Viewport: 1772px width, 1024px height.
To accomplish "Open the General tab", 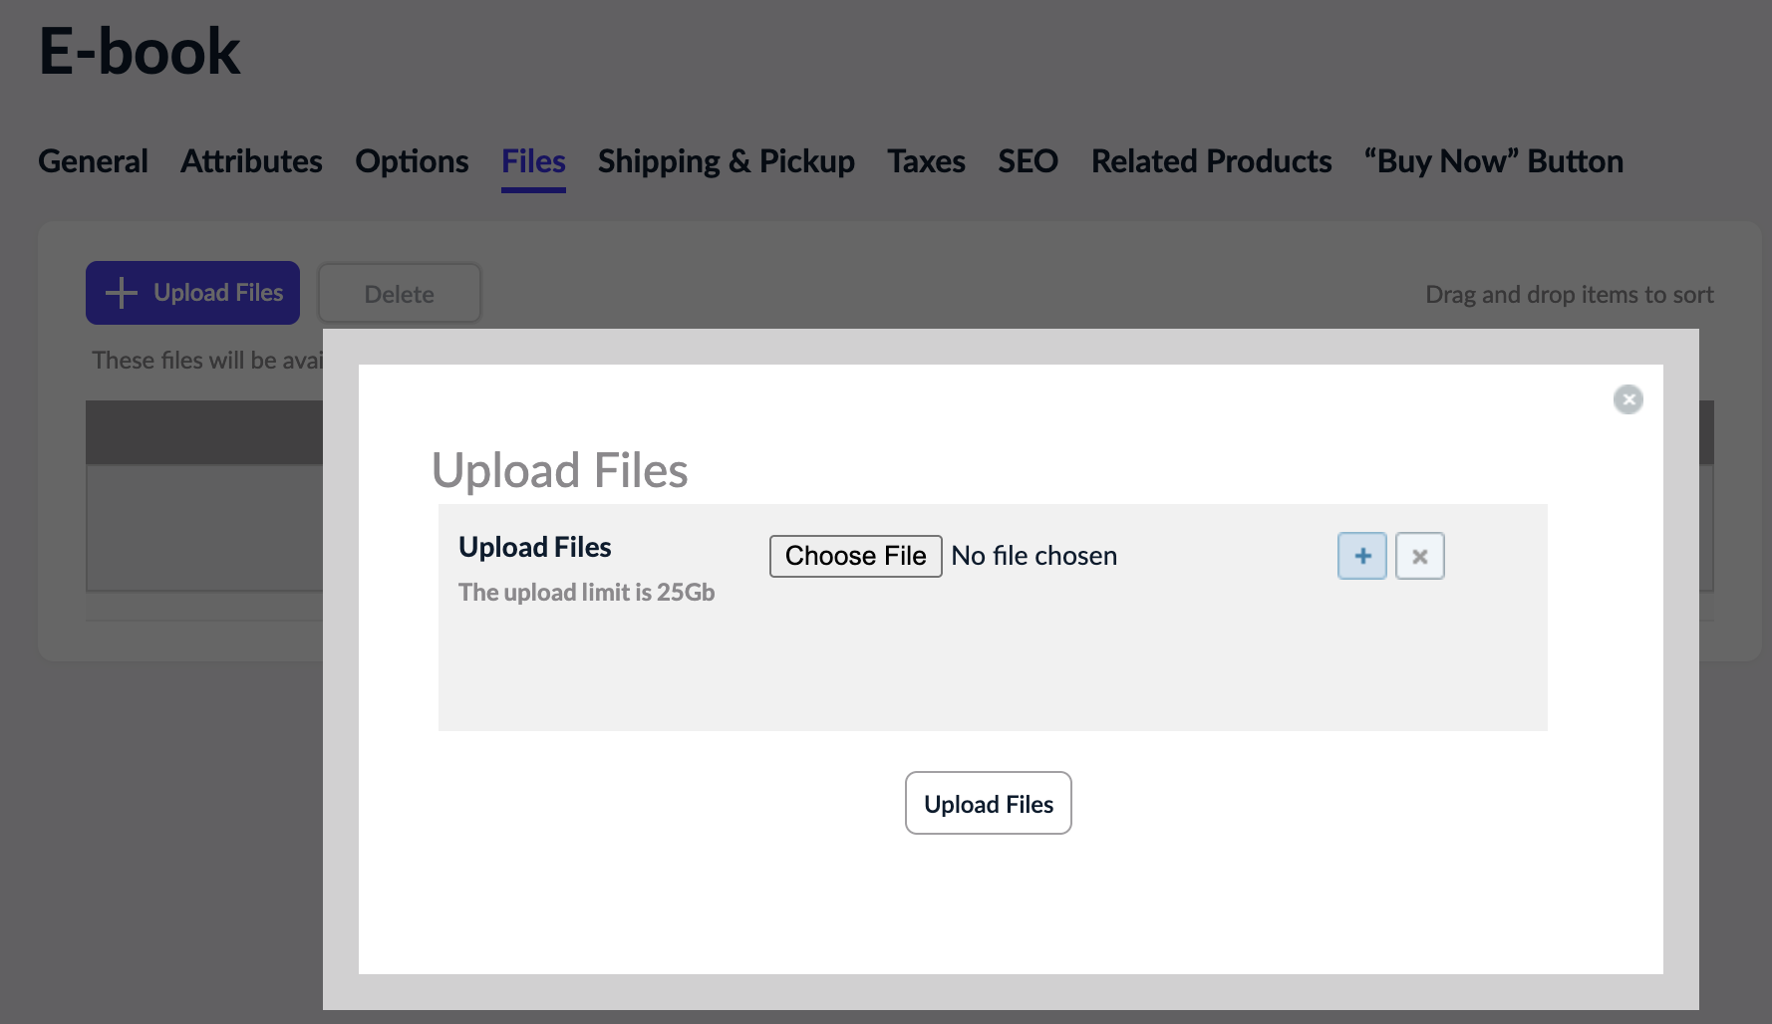I will click(x=93, y=161).
